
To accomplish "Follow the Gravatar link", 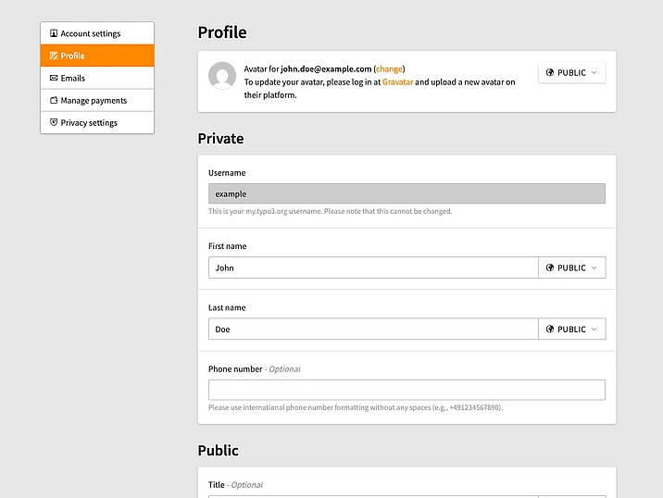I will point(396,81).
